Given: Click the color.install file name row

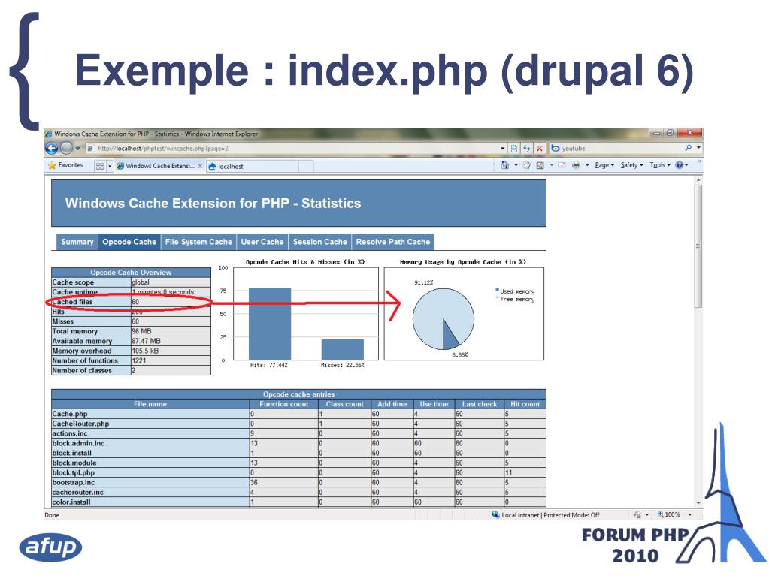Looking at the screenshot, I should (x=150, y=502).
